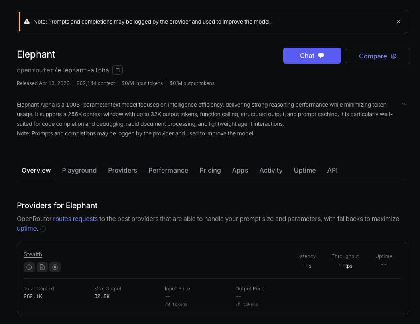
Task: Open the Stealth provider page
Action: tap(32, 254)
